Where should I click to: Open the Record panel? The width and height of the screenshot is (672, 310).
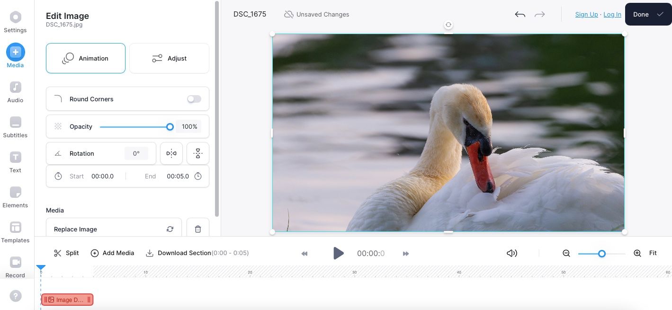click(15, 266)
